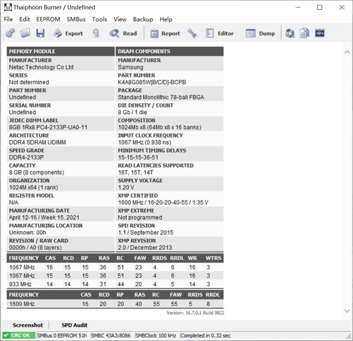The image size is (353, 341).
Task: Click the 1600 MHz XMP timing row
Action: click(115, 304)
